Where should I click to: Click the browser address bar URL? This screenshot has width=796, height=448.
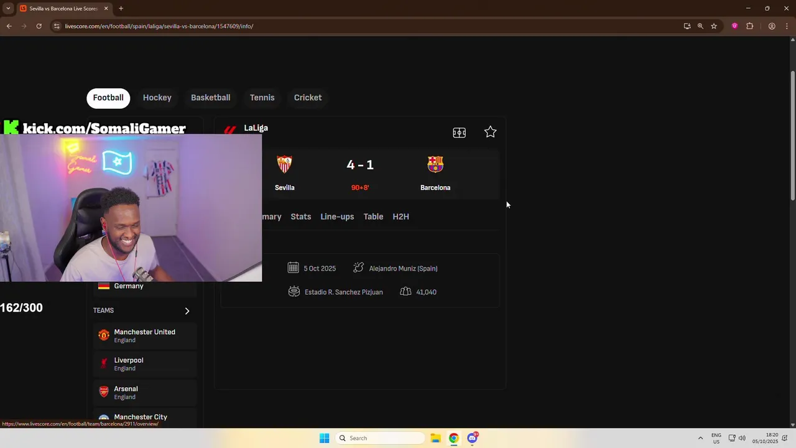[x=159, y=26]
